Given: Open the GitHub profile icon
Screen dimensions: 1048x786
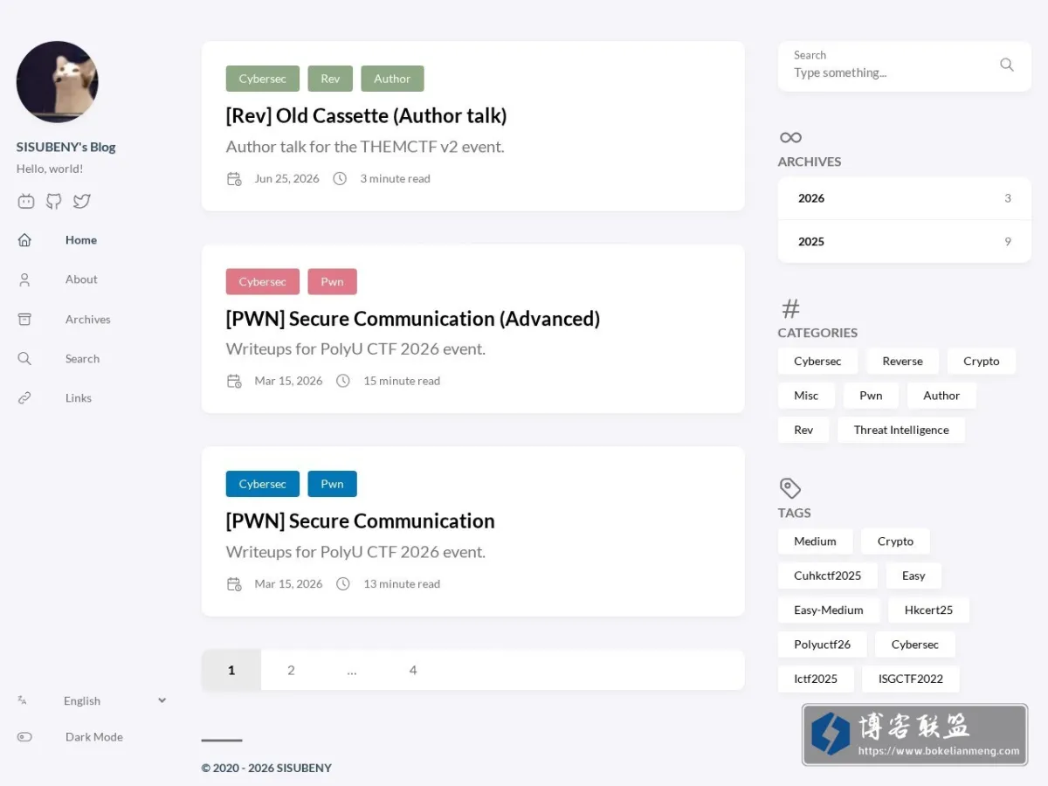Looking at the screenshot, I should [54, 201].
